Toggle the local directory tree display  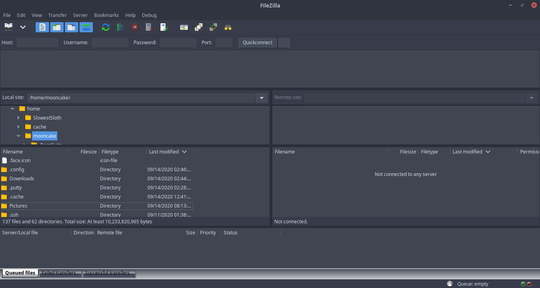[57, 27]
